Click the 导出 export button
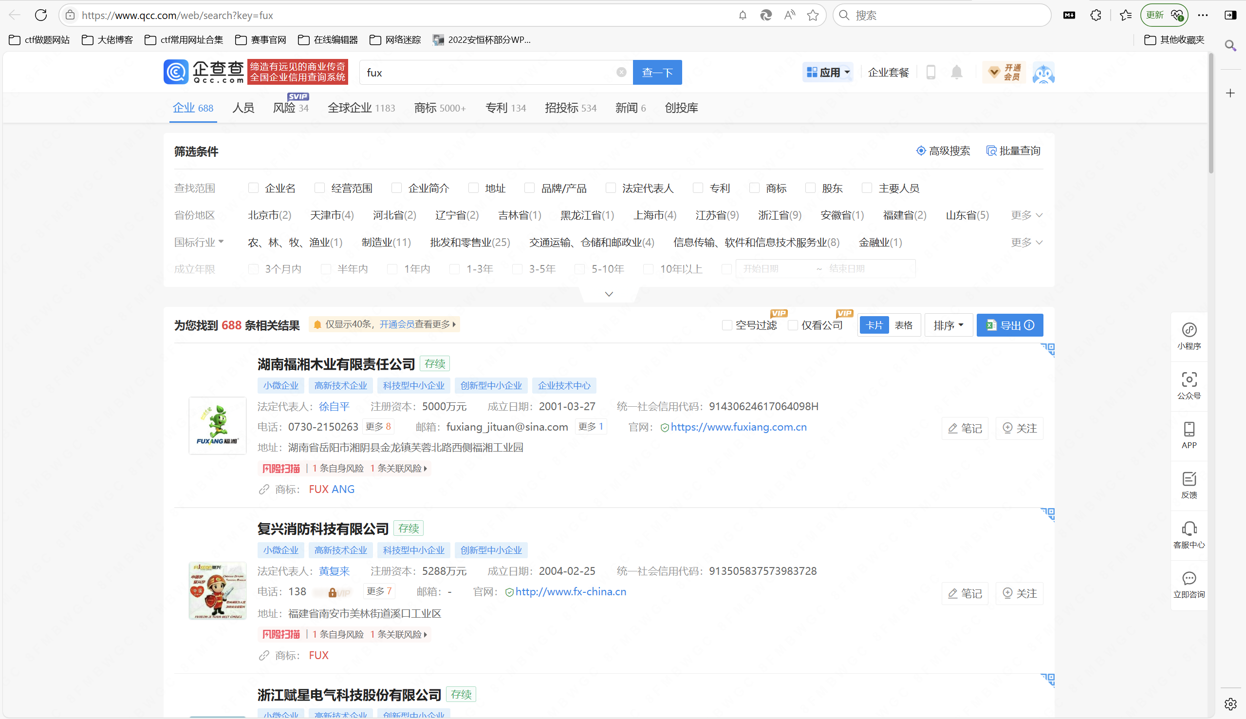 1010,325
